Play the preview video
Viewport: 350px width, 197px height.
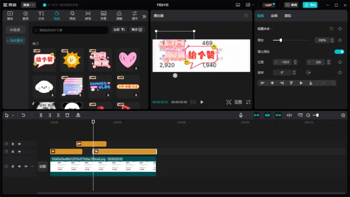(x=202, y=102)
